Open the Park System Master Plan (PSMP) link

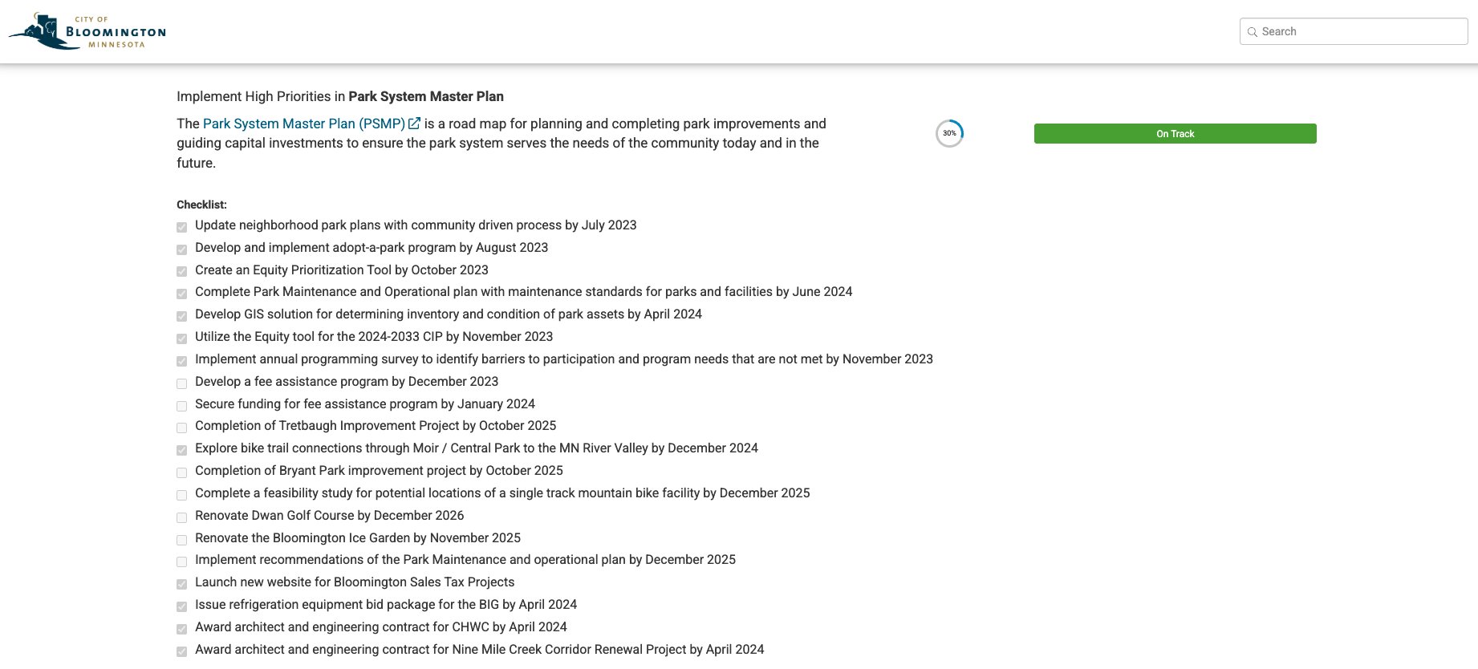point(303,124)
